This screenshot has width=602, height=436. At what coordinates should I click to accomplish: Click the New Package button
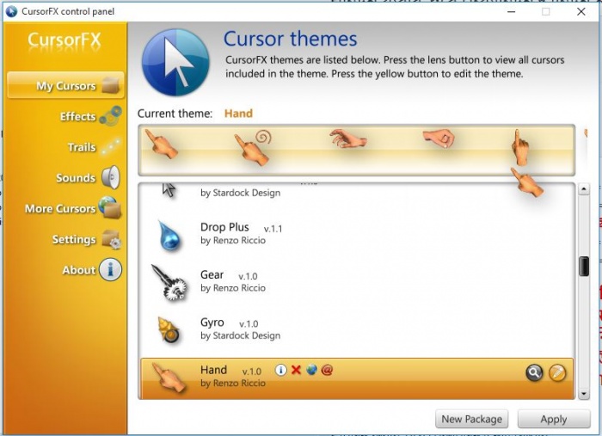pos(471,419)
